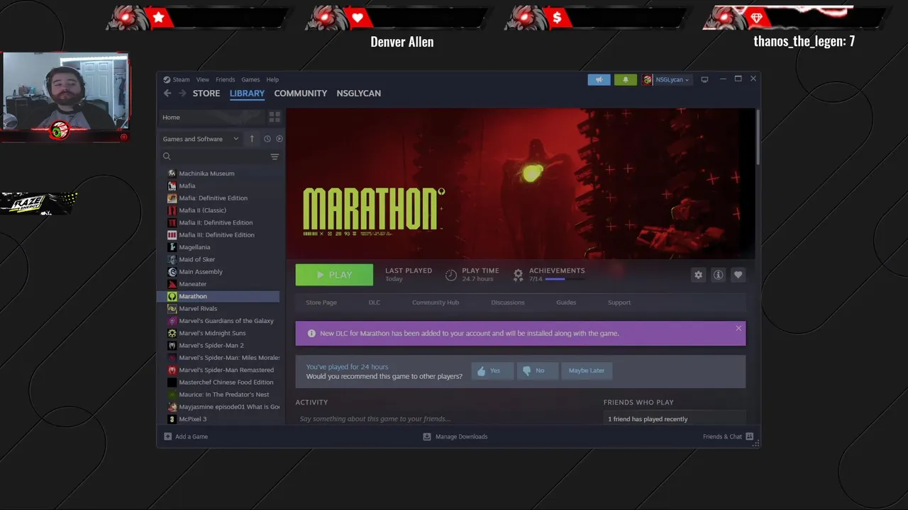Click the activity post text field

click(443, 419)
